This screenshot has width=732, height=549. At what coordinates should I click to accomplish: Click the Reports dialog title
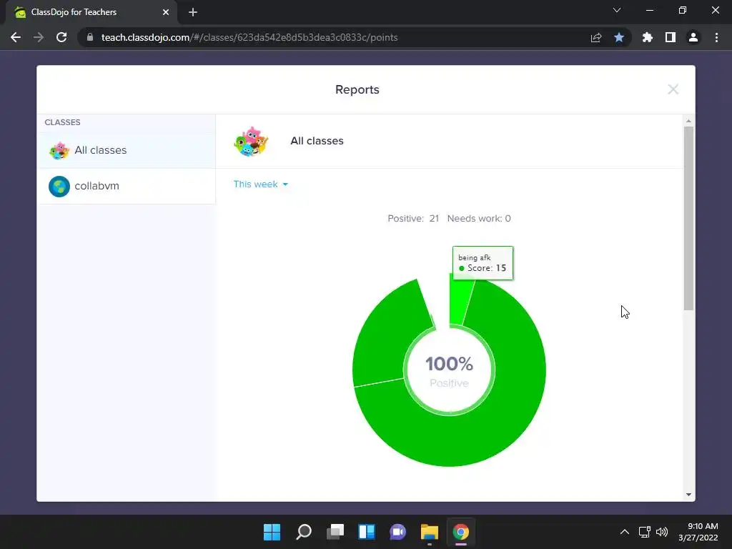(x=357, y=89)
